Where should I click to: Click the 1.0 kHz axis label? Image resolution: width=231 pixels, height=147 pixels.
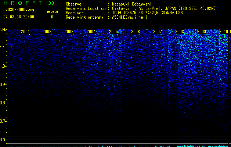coord(3,66)
